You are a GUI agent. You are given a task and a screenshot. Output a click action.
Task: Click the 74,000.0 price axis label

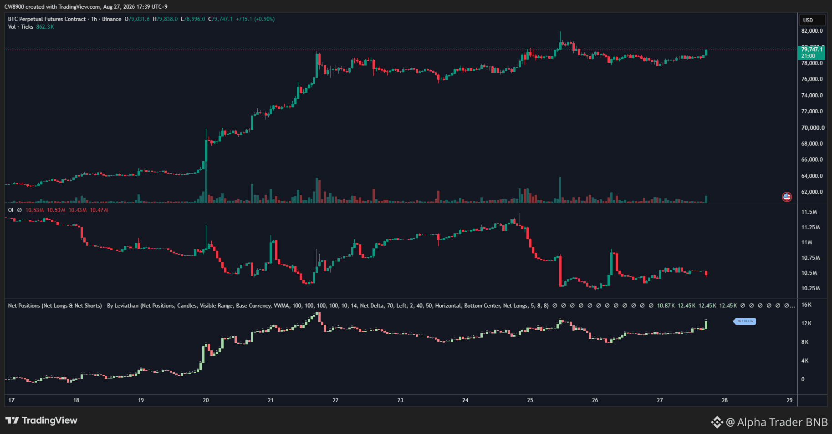point(812,96)
